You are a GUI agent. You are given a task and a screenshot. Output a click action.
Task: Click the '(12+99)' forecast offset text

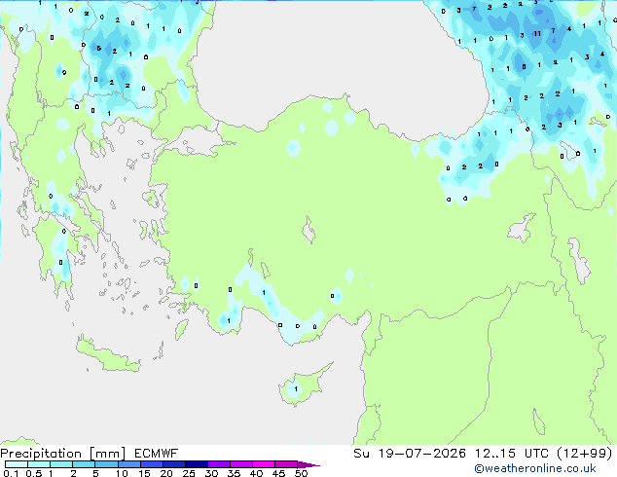tap(585, 454)
